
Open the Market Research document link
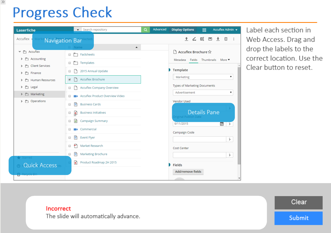[91, 146]
